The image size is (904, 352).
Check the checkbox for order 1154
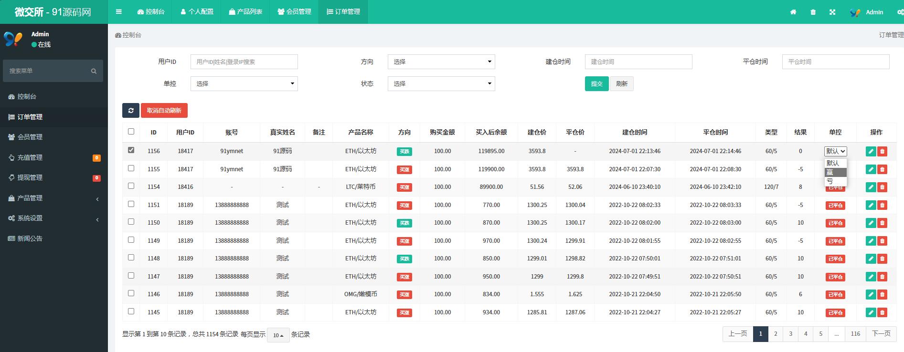pos(131,186)
